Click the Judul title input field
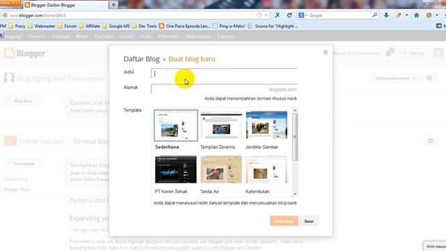The width and height of the screenshot is (446, 251). (x=224, y=73)
